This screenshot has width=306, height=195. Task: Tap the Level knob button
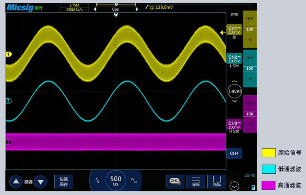234,91
